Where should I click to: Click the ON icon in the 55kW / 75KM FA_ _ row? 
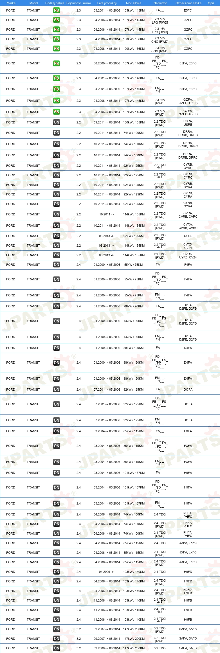pyautogui.click(x=57, y=265)
